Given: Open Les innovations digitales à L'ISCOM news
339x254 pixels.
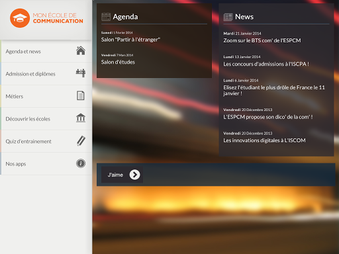Looking at the screenshot, I should pos(264,140).
